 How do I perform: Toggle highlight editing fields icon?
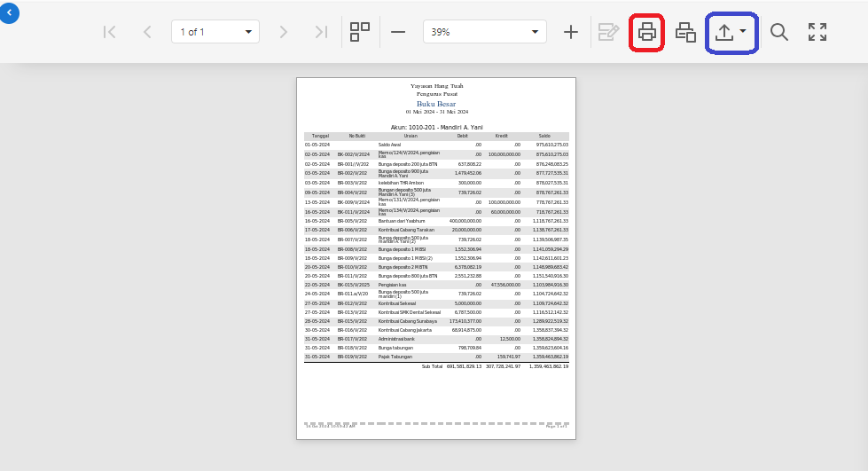pos(608,32)
